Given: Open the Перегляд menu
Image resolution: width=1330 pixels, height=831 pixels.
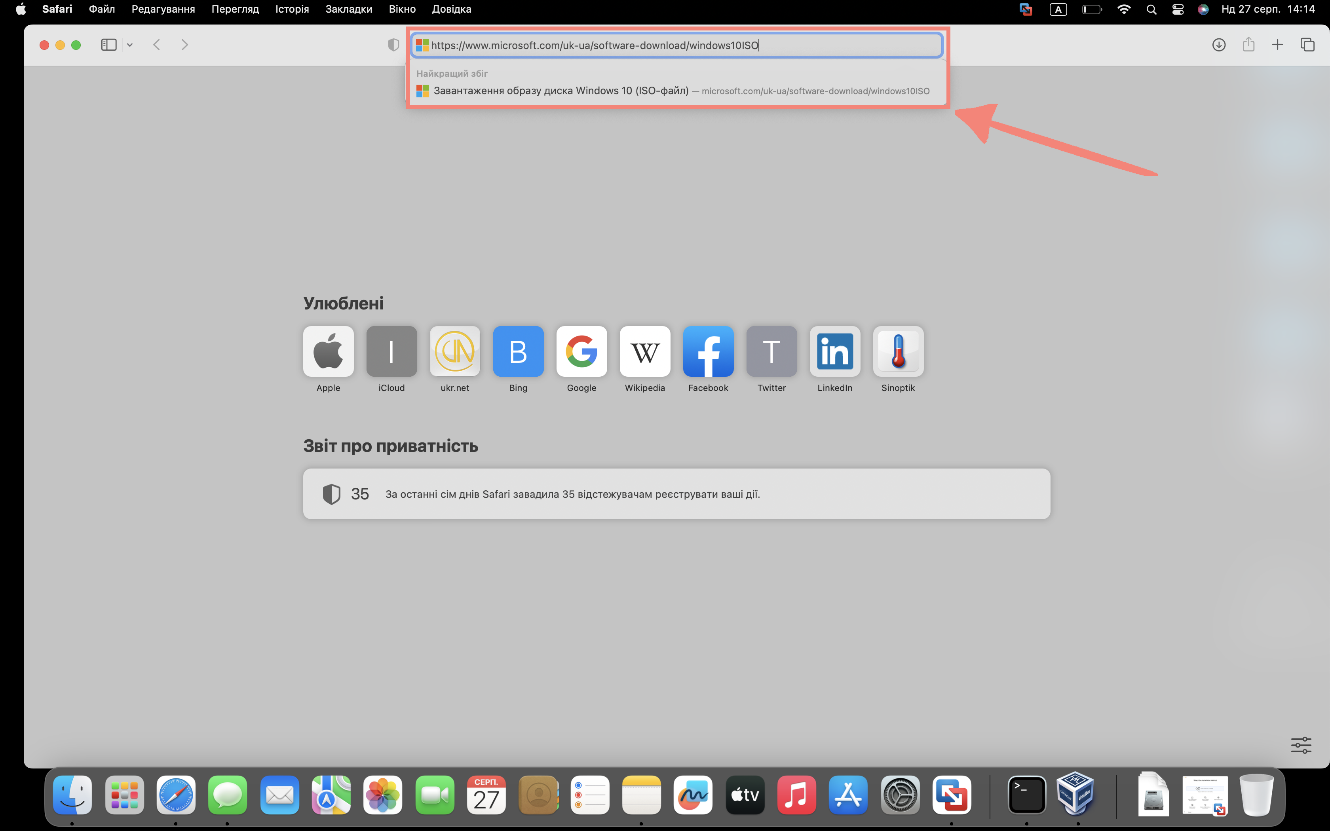Looking at the screenshot, I should (x=235, y=9).
